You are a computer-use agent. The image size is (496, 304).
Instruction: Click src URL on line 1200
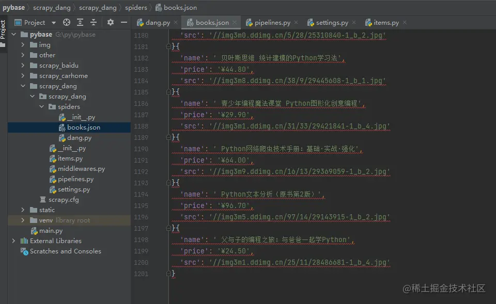point(300,263)
